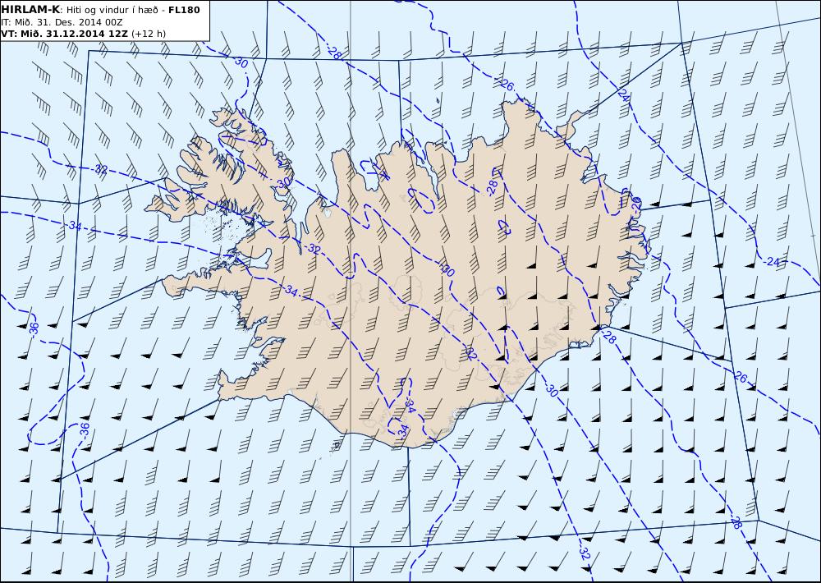The height and width of the screenshot is (583, 821).
Task: Click the FL180 flight level text
Action: point(184,10)
